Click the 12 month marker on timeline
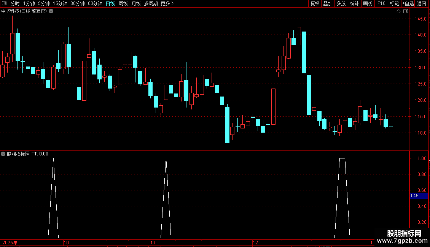430x247 pixels. [255, 242]
